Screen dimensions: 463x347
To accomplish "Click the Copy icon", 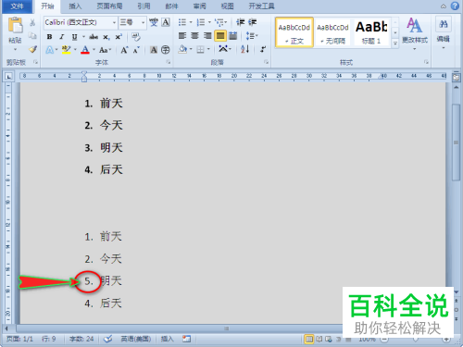I will 32,36.
